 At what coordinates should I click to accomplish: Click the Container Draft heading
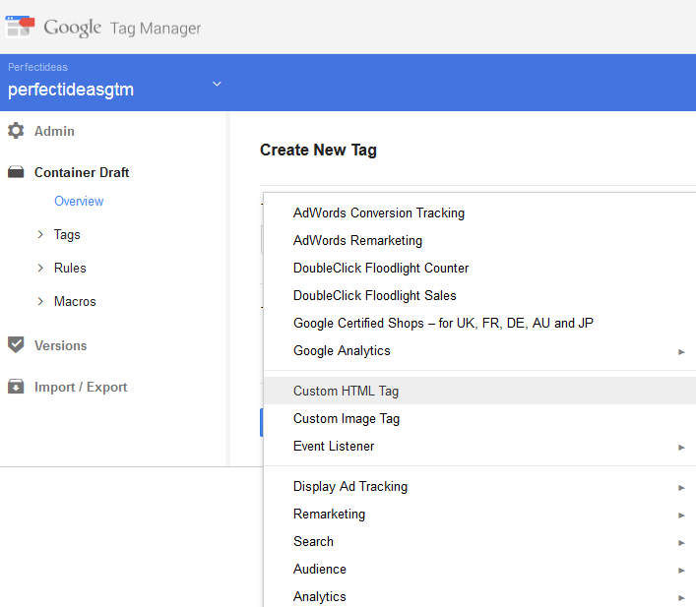pyautogui.click(x=82, y=172)
